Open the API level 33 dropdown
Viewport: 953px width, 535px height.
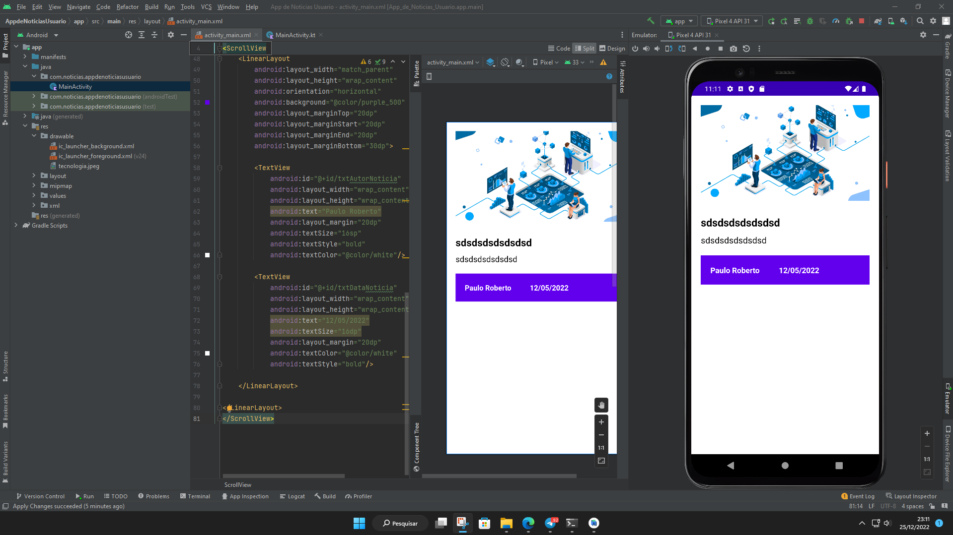pyautogui.click(x=574, y=62)
